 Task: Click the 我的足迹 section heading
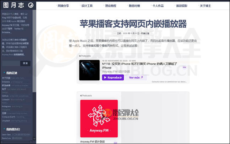[12, 73]
